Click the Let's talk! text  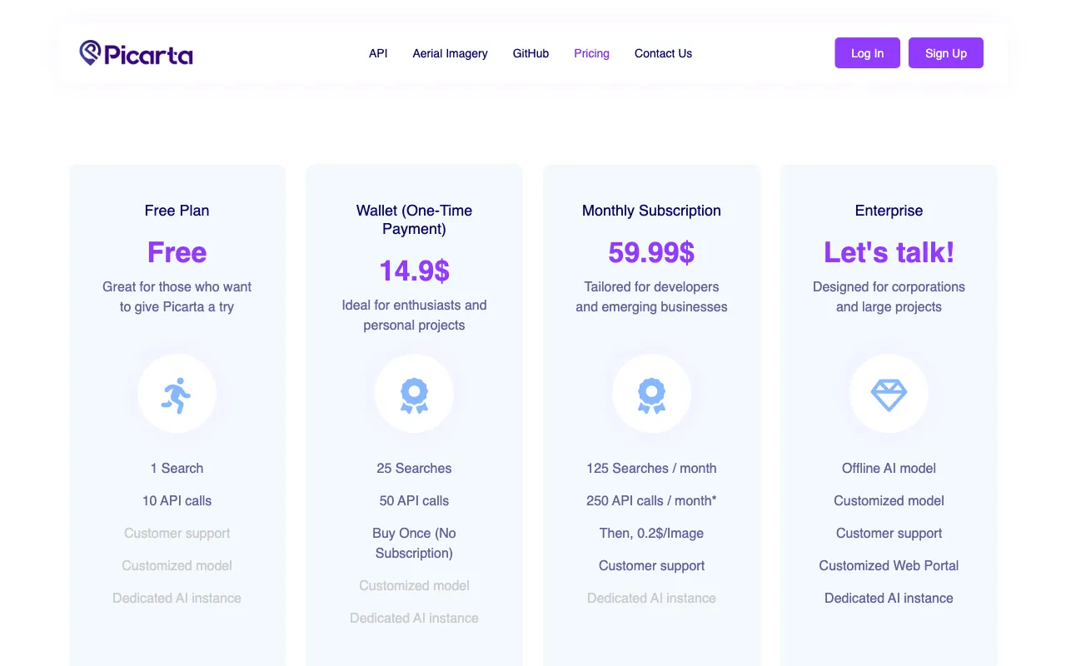point(889,252)
